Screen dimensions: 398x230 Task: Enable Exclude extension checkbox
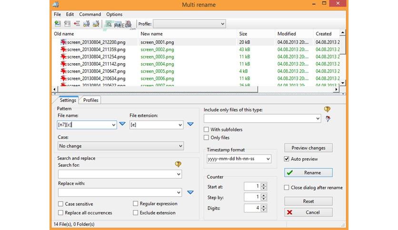point(136,213)
